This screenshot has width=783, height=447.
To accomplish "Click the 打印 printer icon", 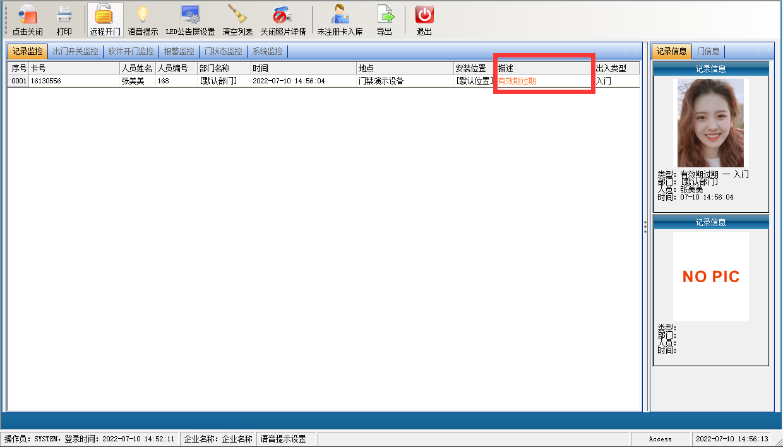I will click(x=64, y=15).
